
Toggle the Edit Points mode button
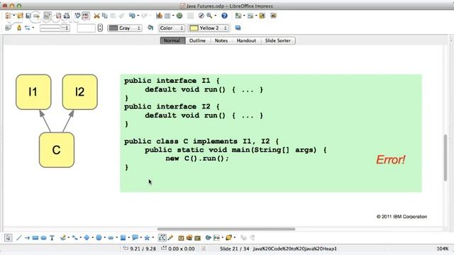162,238
